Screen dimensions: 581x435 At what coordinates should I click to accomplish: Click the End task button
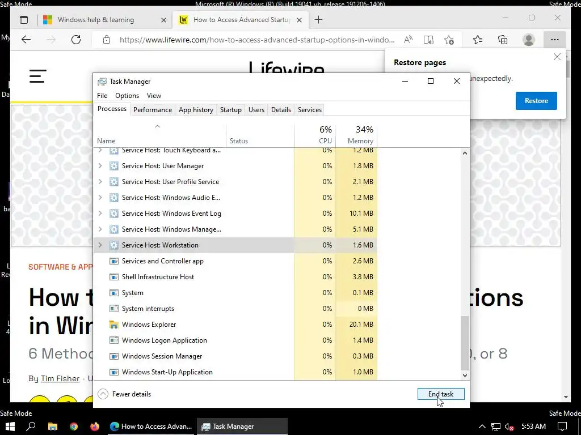pyautogui.click(x=441, y=394)
